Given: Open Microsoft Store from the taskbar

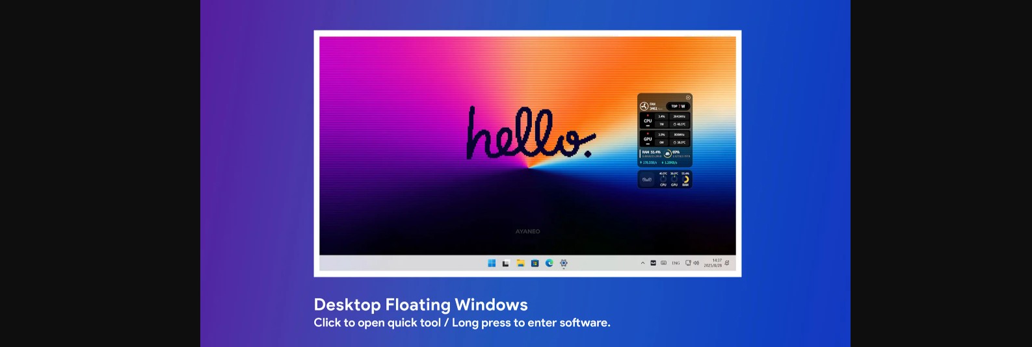Looking at the screenshot, I should (x=535, y=263).
